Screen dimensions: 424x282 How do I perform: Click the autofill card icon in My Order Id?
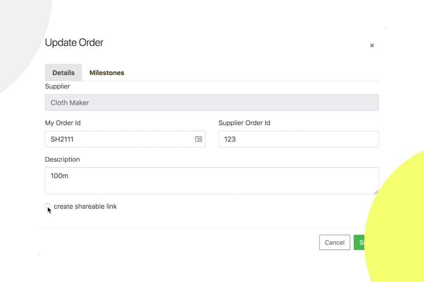click(198, 139)
